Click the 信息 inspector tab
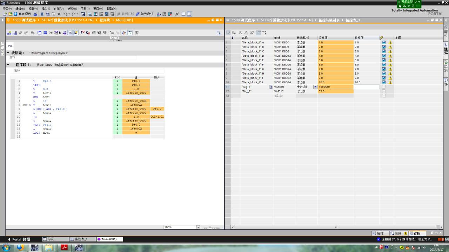This screenshot has height=252, width=449. click(399, 233)
